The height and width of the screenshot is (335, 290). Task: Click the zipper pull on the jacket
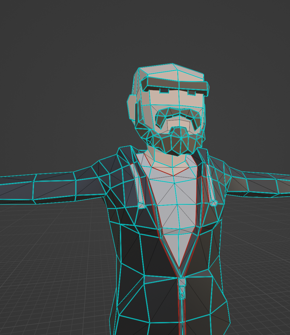pos(182,282)
